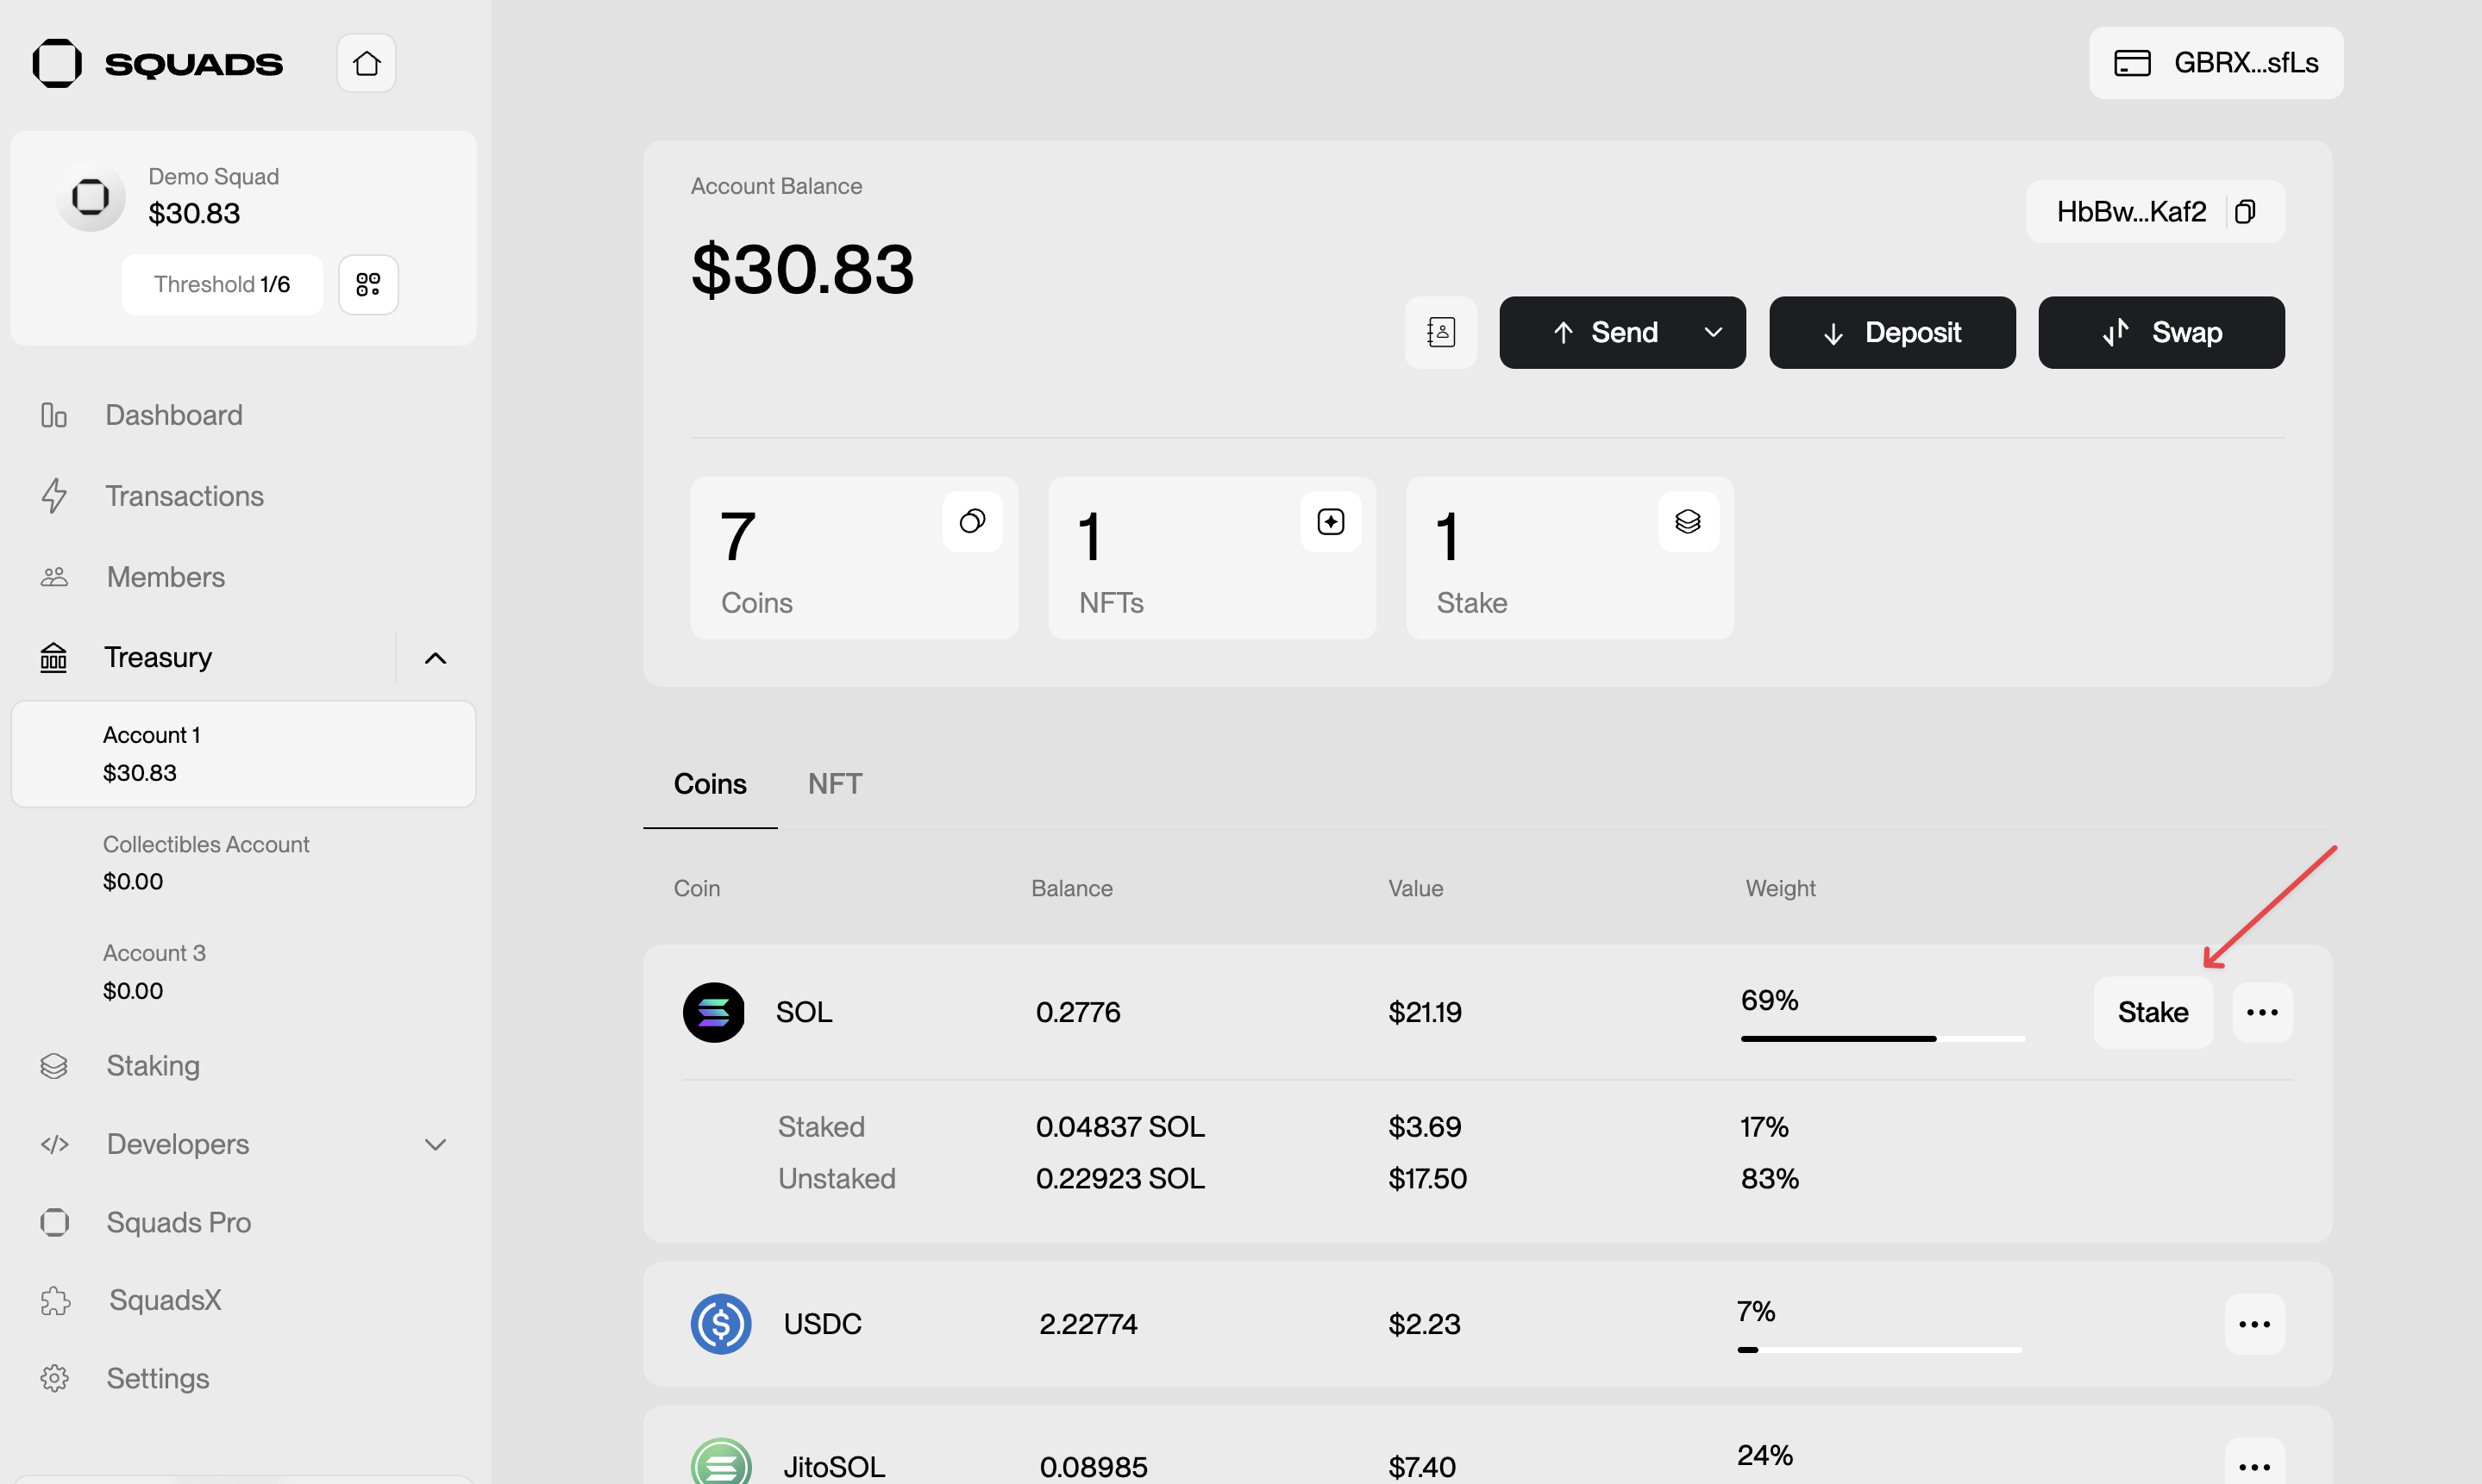The height and width of the screenshot is (1484, 2482).
Task: Open the squad switcher grid icon
Action: click(368, 284)
